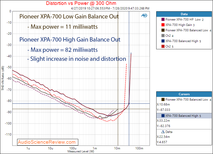Click the cursor value 'X:33.22m'
The image size is (213, 154).
point(163,121)
